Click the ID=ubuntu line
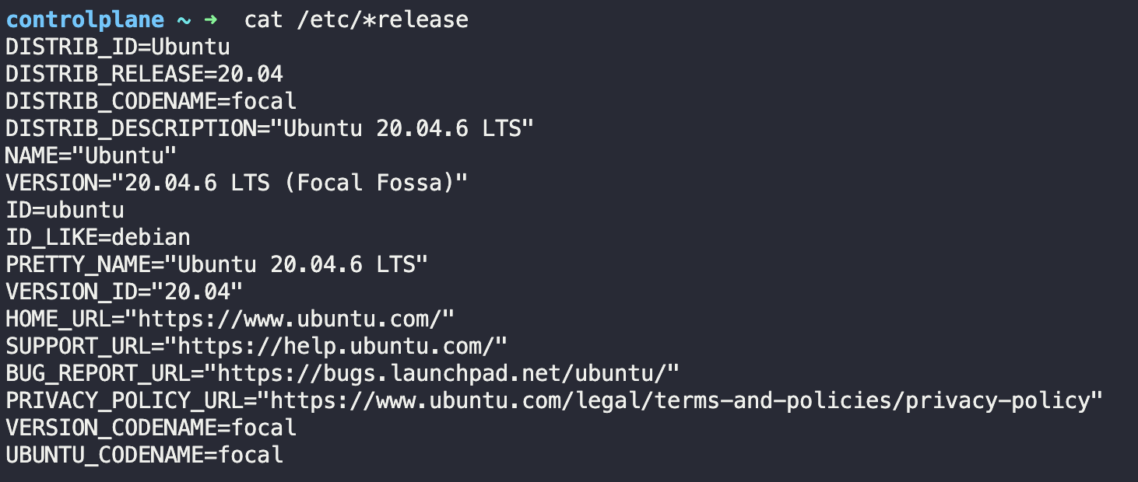Screen dimensions: 1138x482 [x=65, y=210]
